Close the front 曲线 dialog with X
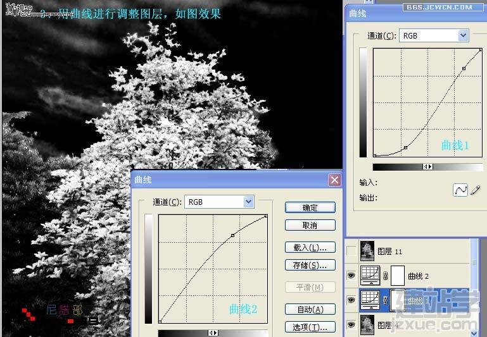This screenshot has height=337, width=487. [x=334, y=180]
